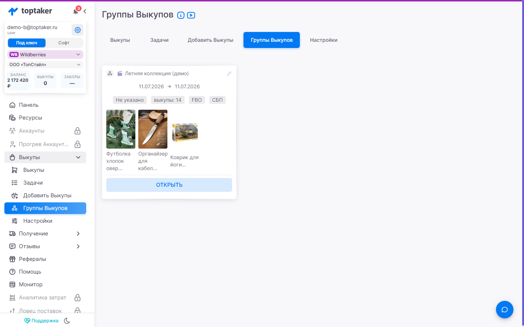Select Группы Выкупов in the sidebar
Image resolution: width=524 pixels, height=327 pixels.
[x=45, y=208]
